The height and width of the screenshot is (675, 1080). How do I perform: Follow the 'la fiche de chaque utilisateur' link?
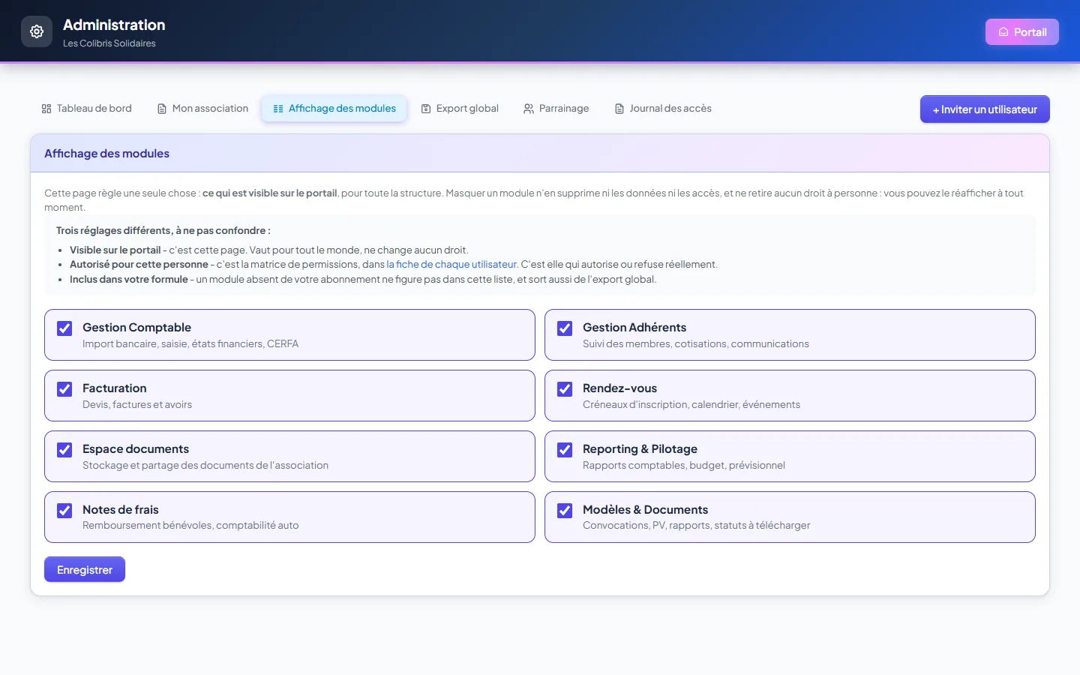451,265
